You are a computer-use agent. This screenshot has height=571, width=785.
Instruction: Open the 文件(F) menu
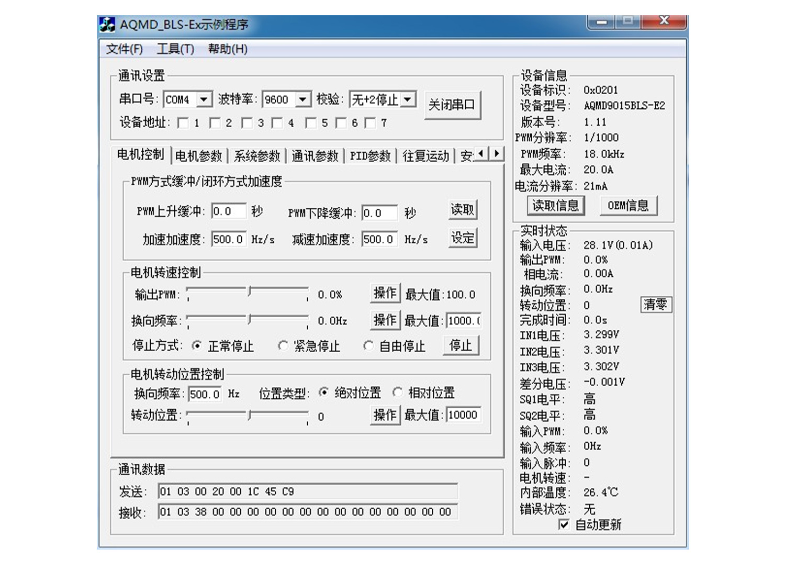coord(125,49)
